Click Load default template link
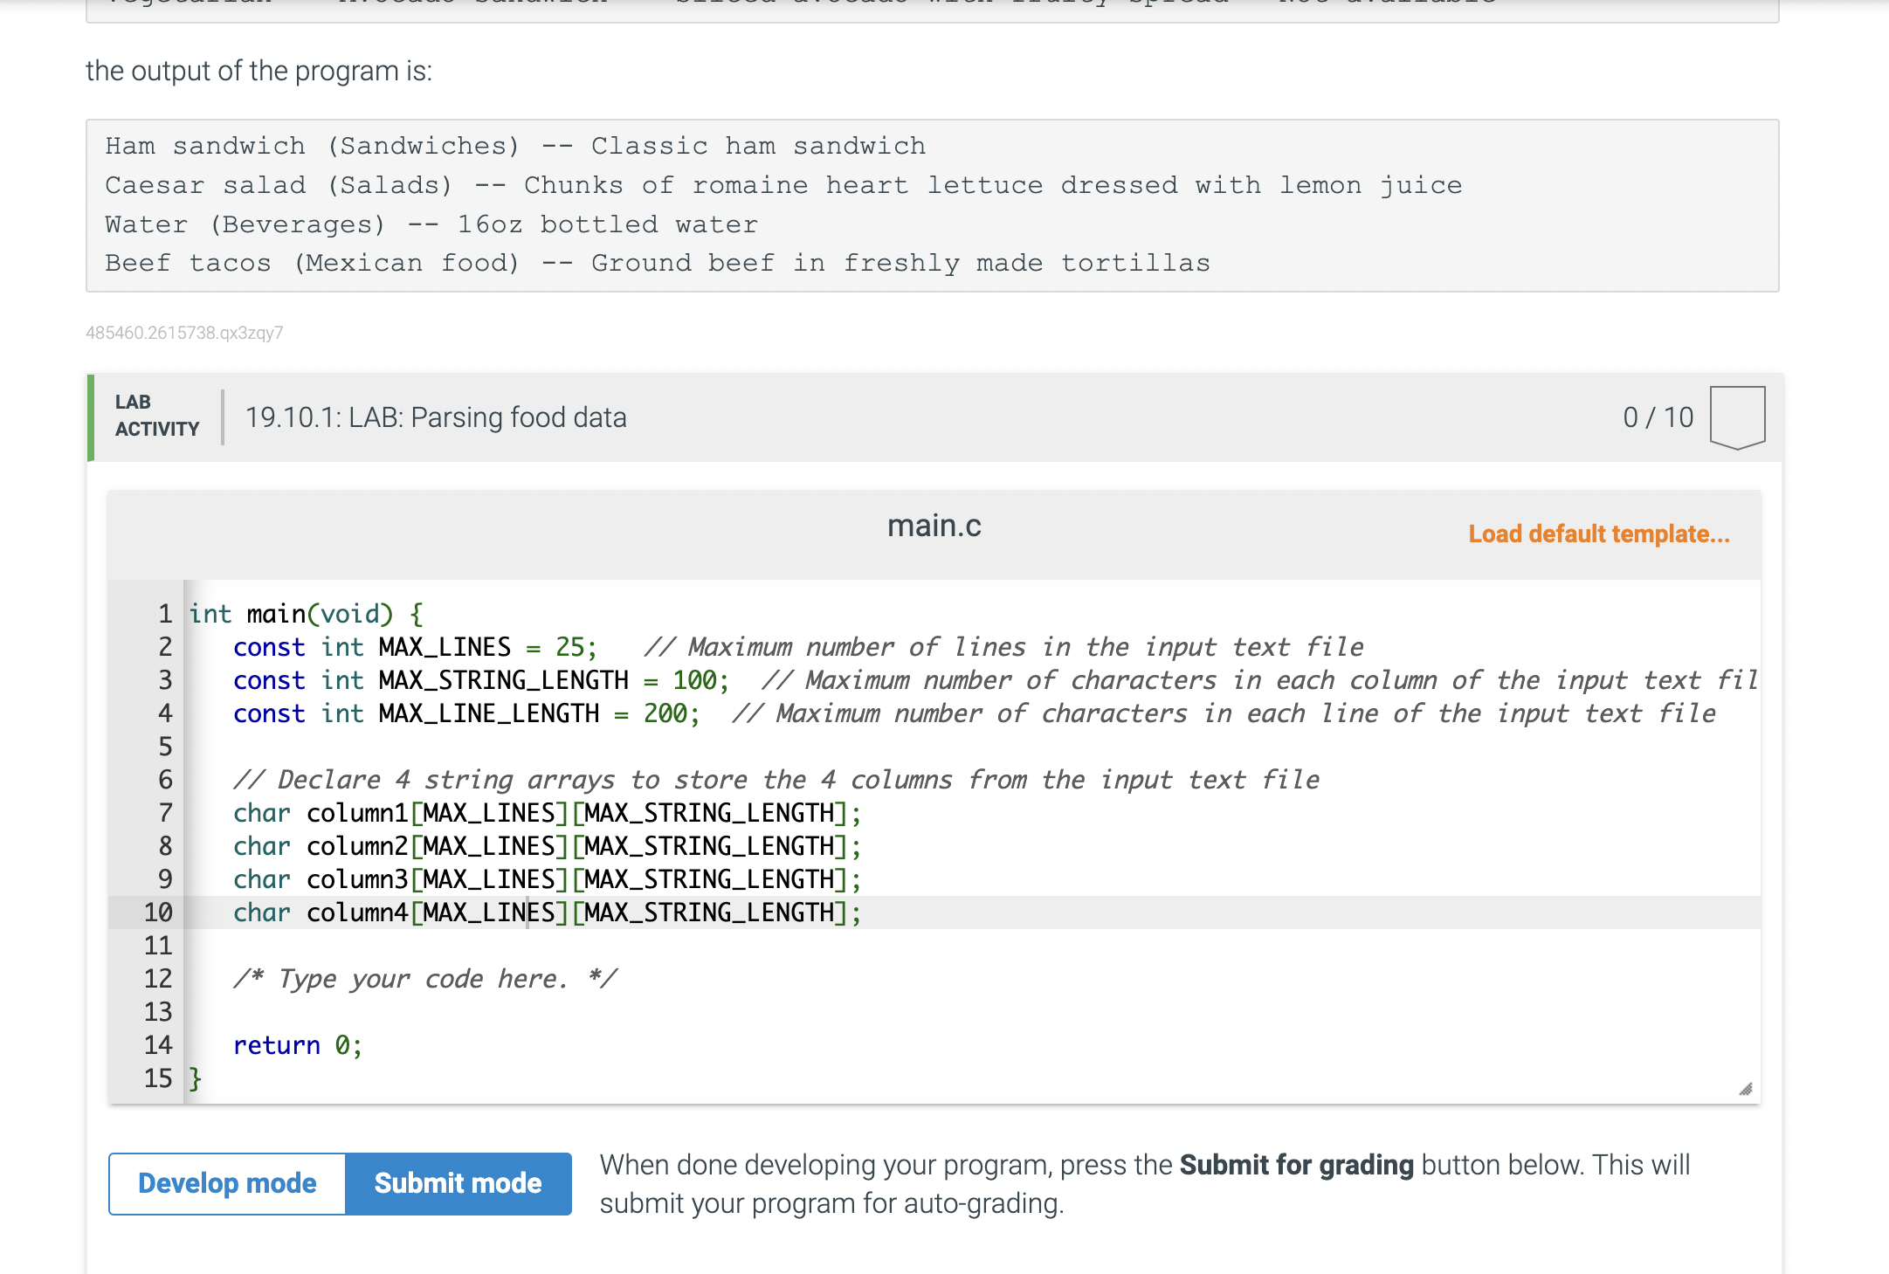 1598,534
